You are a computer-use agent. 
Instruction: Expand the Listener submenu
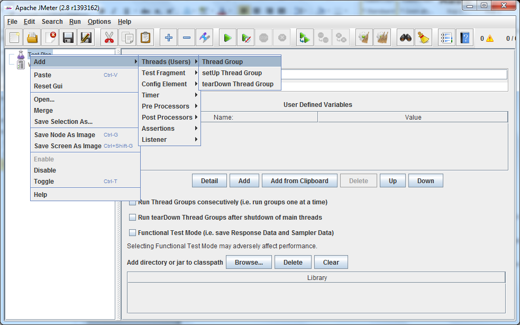click(x=169, y=140)
